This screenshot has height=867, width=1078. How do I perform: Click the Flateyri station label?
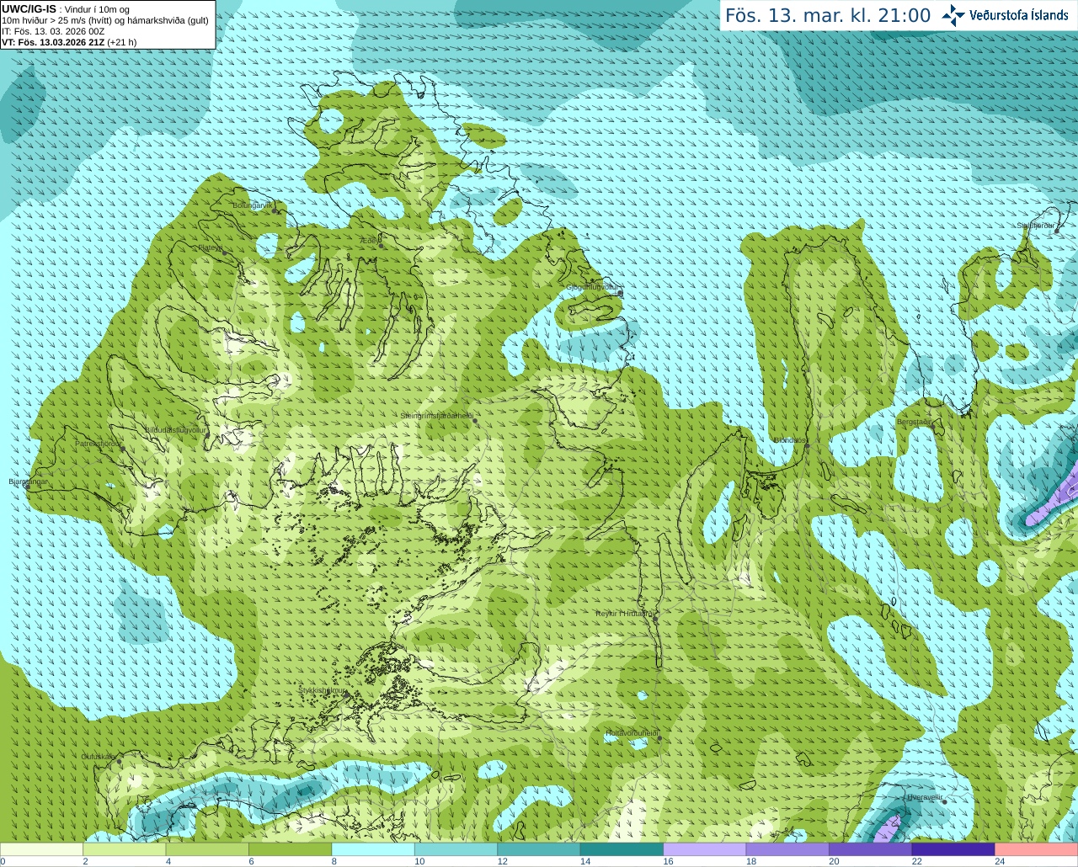[211, 248]
